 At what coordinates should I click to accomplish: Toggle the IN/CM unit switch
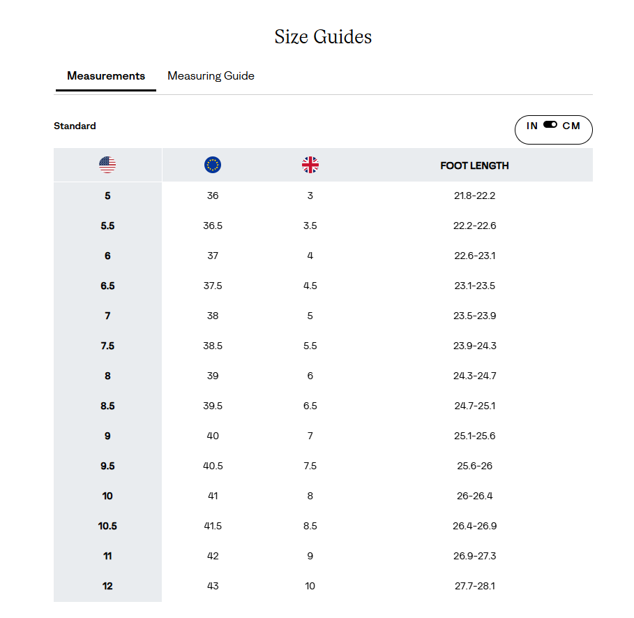coord(550,125)
